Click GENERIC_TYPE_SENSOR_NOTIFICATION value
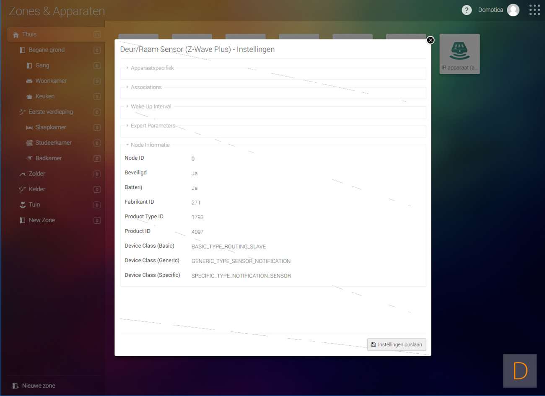The image size is (545, 396). (x=241, y=261)
